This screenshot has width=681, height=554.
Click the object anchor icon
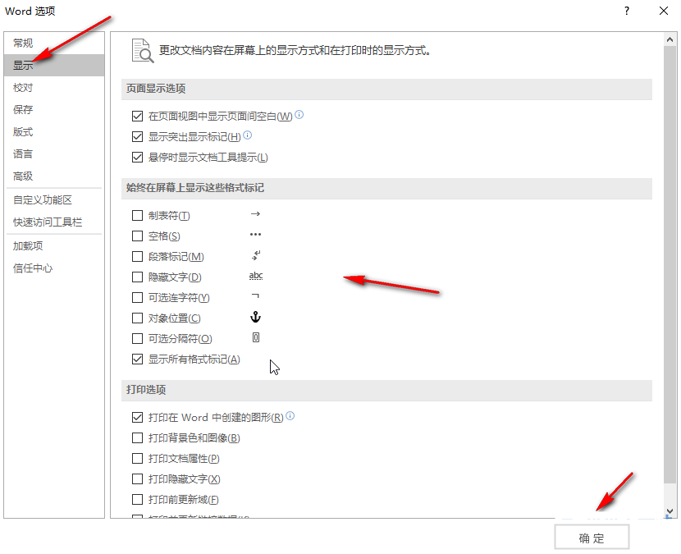255,318
